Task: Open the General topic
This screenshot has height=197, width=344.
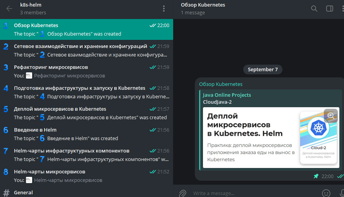Action: click(86, 192)
